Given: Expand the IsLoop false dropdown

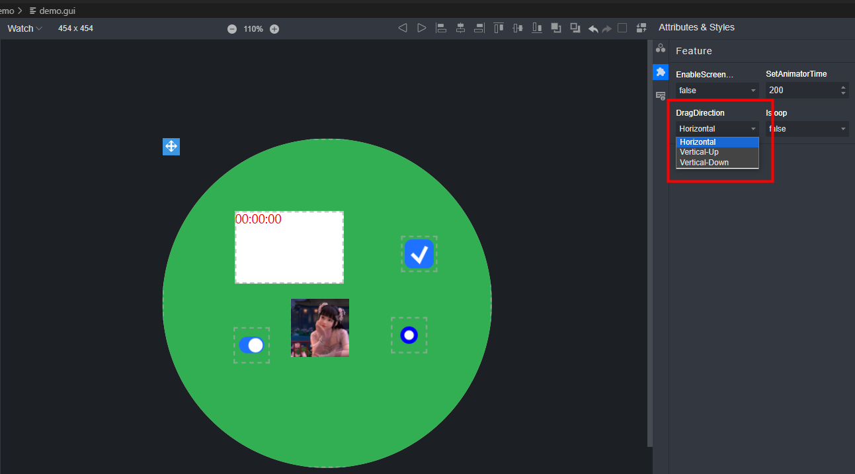Looking at the screenshot, I should coord(807,129).
